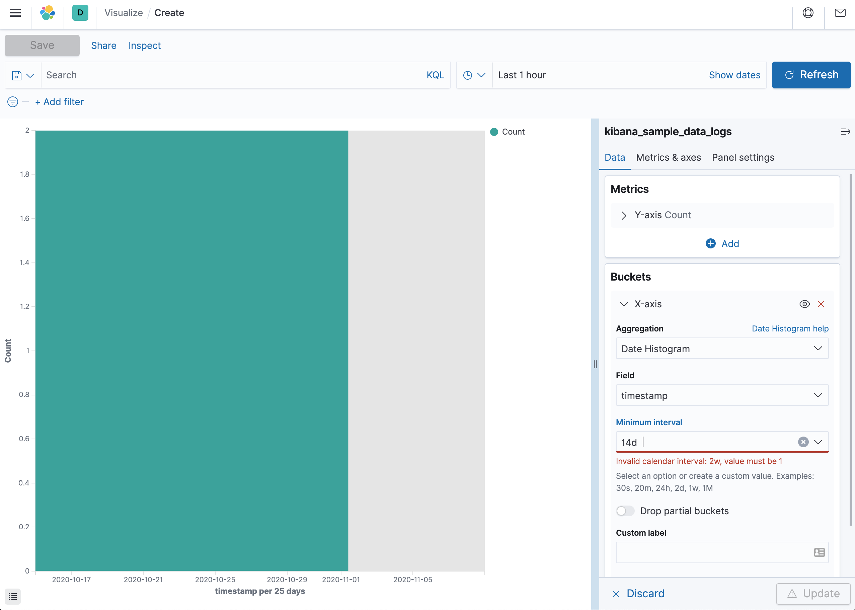Open the Panel settings tab

point(743,157)
